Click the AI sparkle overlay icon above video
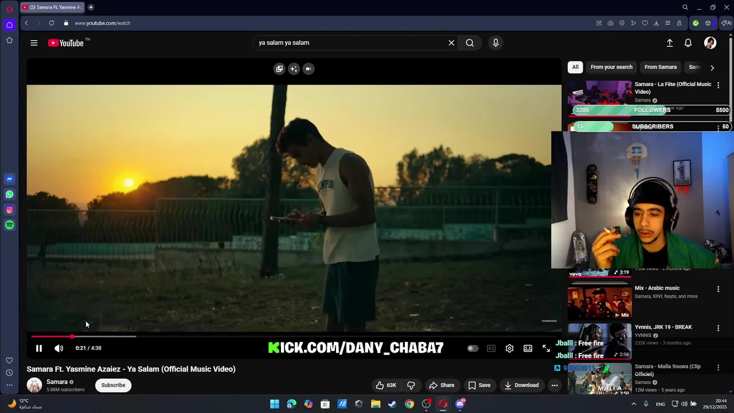This screenshot has height=413, width=734. [x=294, y=69]
